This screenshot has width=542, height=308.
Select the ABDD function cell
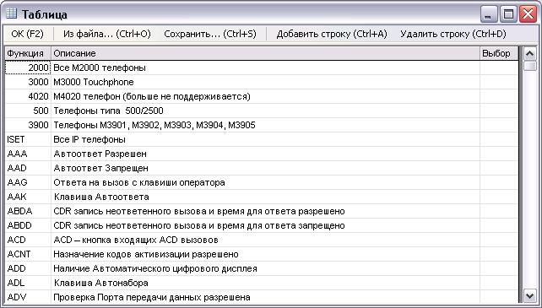coord(28,226)
